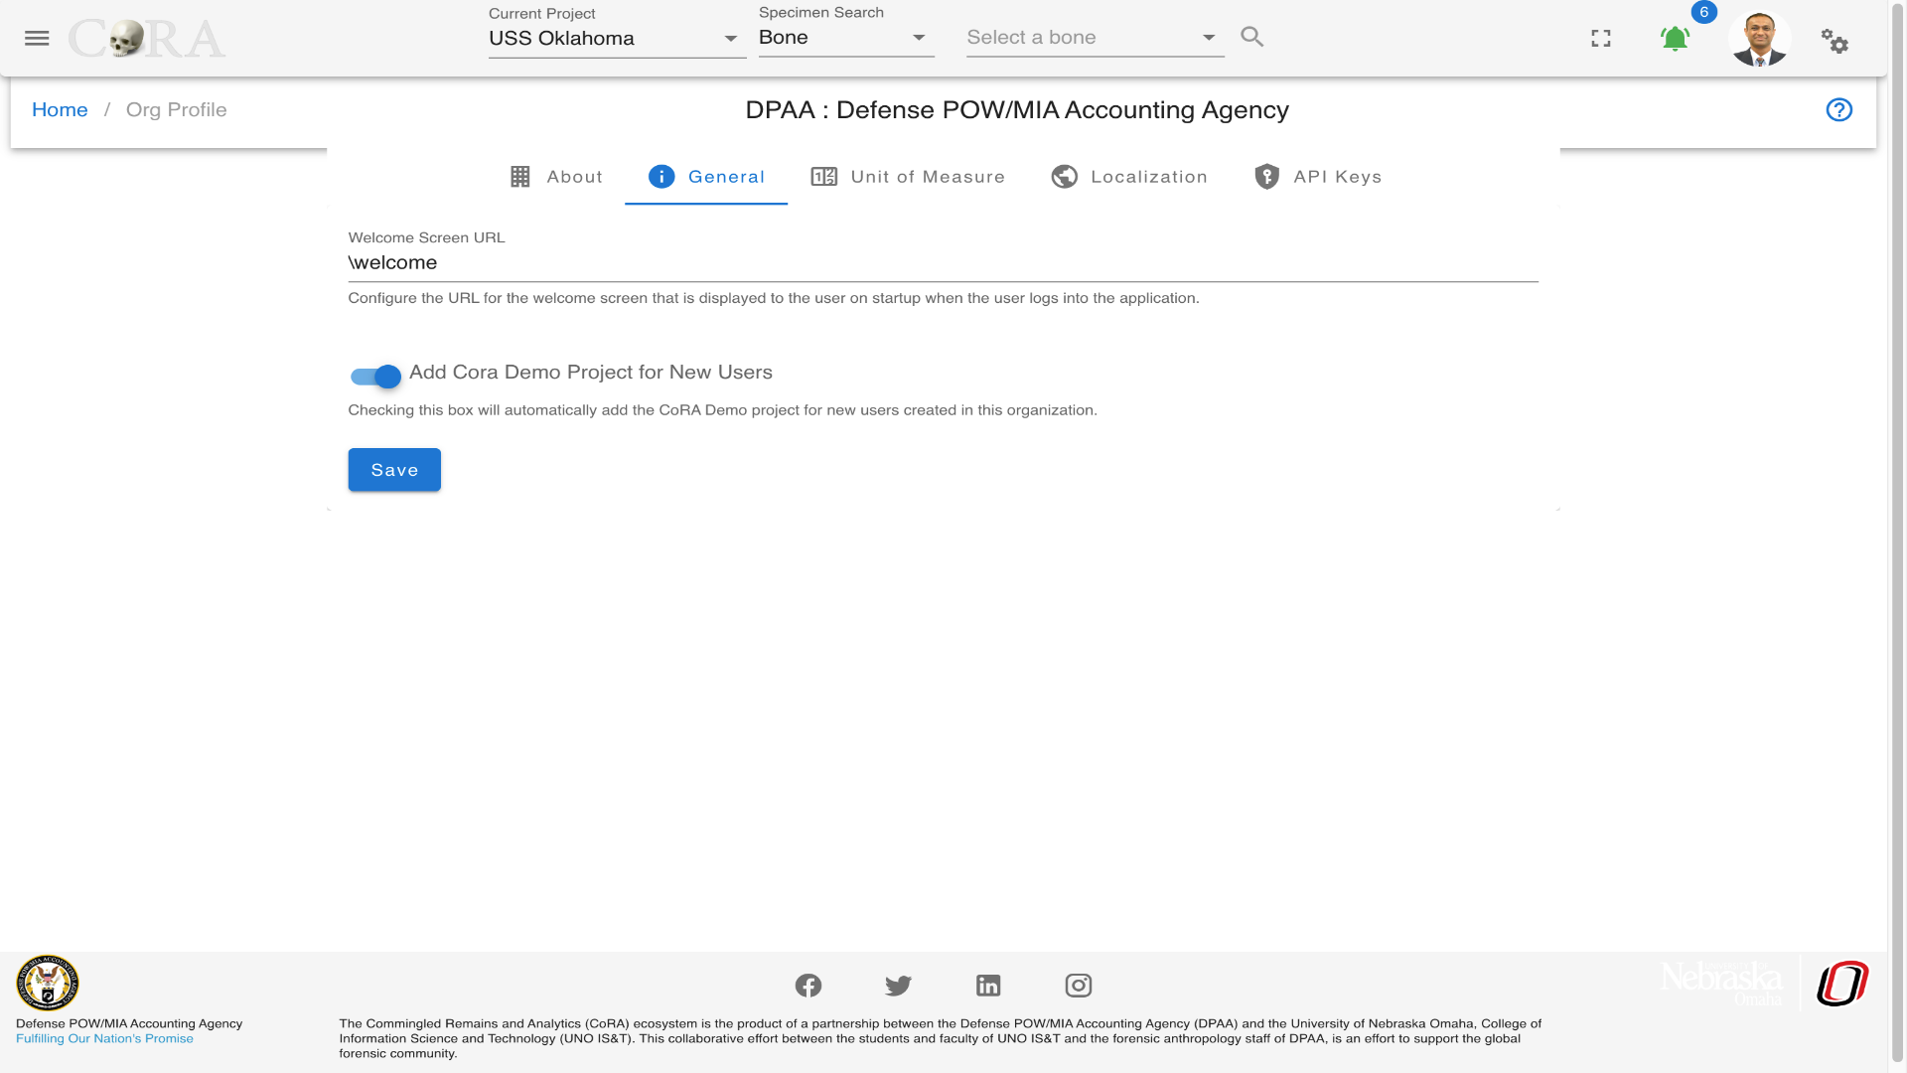Expand the Current Project dropdown
This screenshot has height=1073, width=1907.
tap(617, 38)
